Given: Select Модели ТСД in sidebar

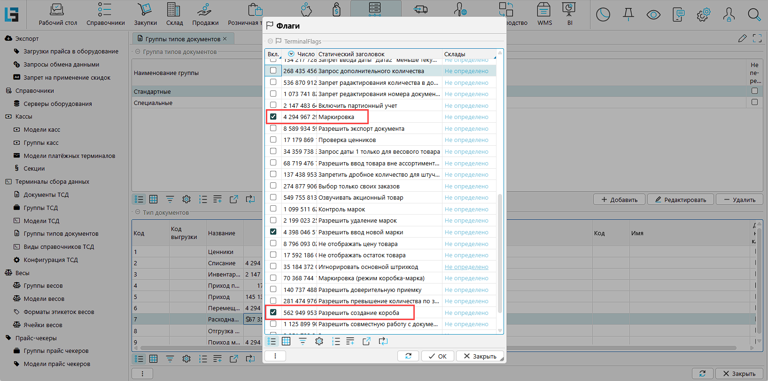Looking at the screenshot, I should tap(42, 221).
